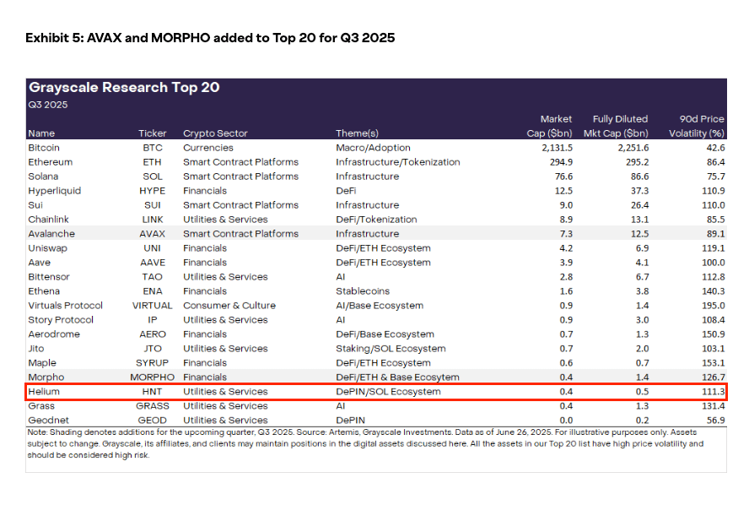Screen dimensions: 749x505
Task: Click the 'Infrastructure/Tokenization' theme cell
Action: (x=398, y=162)
